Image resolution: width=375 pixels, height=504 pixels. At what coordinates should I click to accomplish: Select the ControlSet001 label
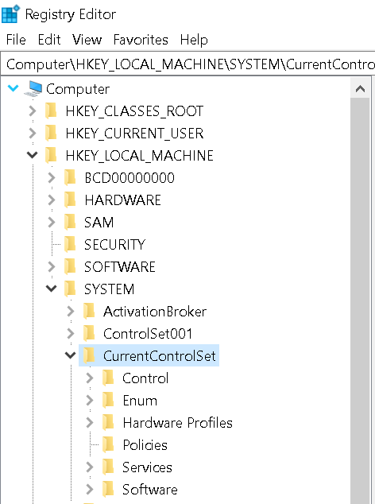click(x=148, y=334)
